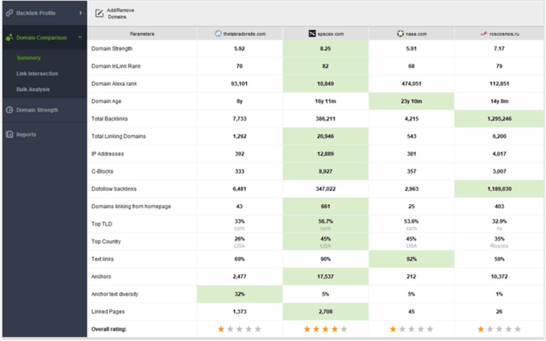Expand the Backlink Profile section chevron
Image resolution: width=546 pixels, height=341 pixels.
(81, 13)
